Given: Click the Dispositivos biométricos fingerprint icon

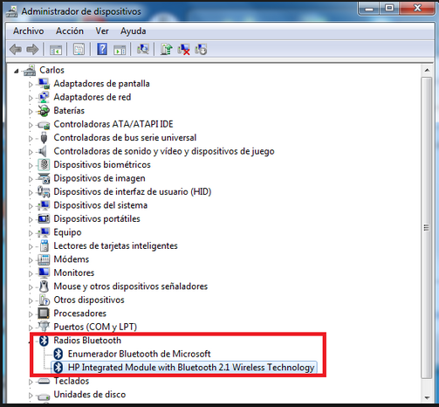Looking at the screenshot, I should pos(44,165).
